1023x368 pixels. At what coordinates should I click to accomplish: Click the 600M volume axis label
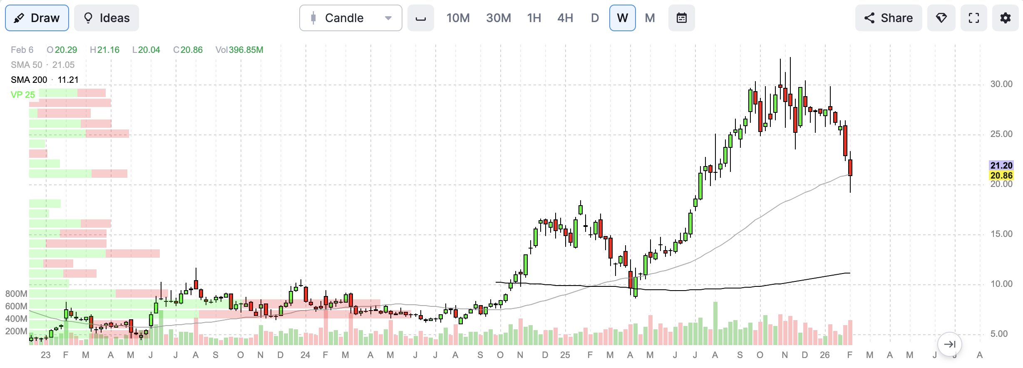tap(16, 306)
